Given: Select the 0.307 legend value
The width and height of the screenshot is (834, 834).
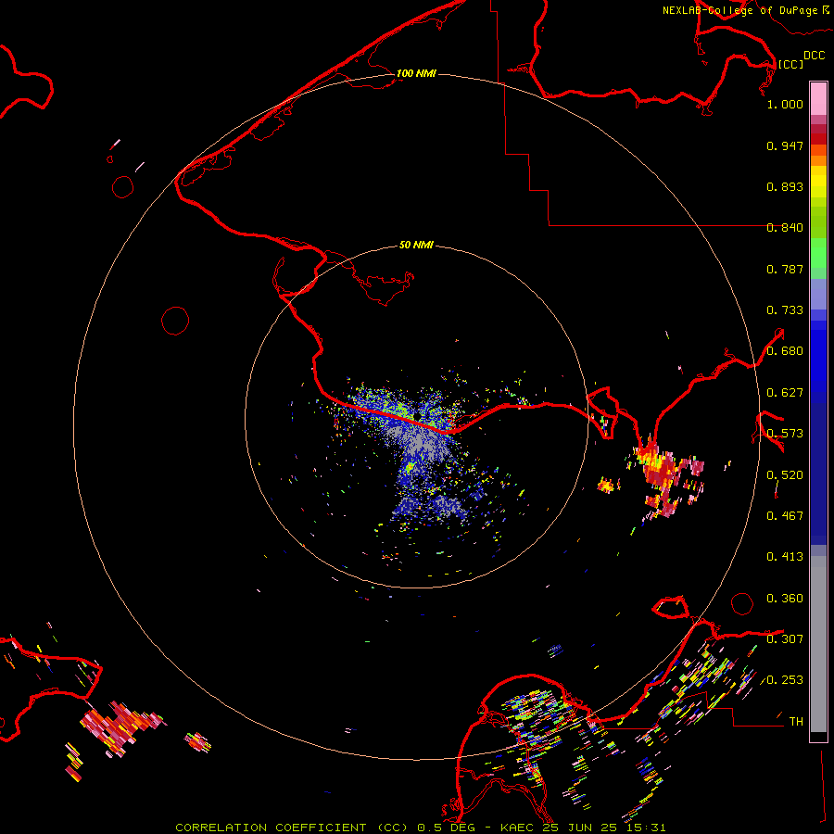Looking at the screenshot, I should coord(785,639).
